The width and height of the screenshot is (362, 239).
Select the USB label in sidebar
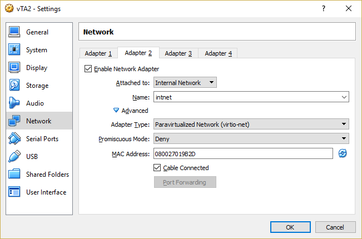tap(32, 156)
